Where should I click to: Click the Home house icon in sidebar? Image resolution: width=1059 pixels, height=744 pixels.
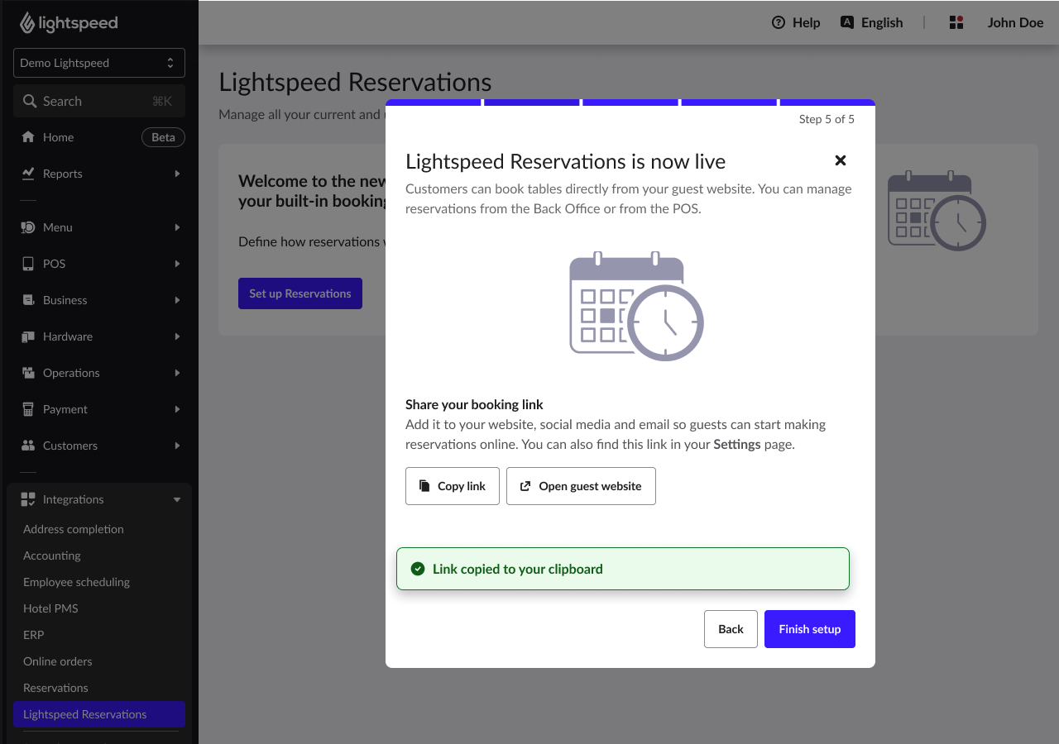click(28, 137)
